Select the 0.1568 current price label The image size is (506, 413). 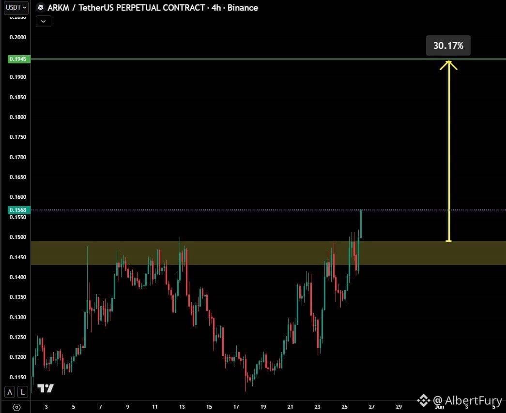[x=19, y=210]
